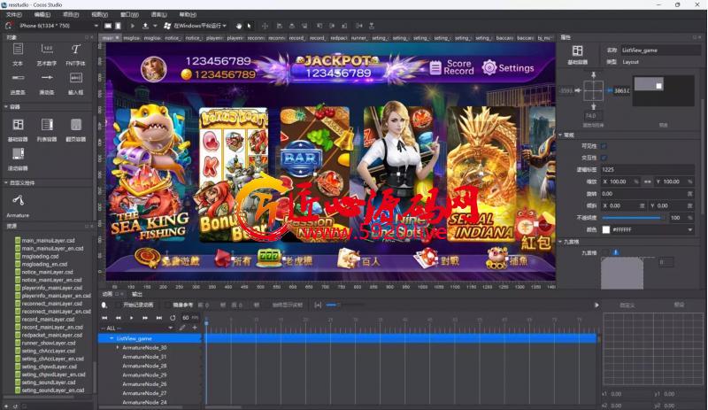Open the 窗口 menu

129,15
